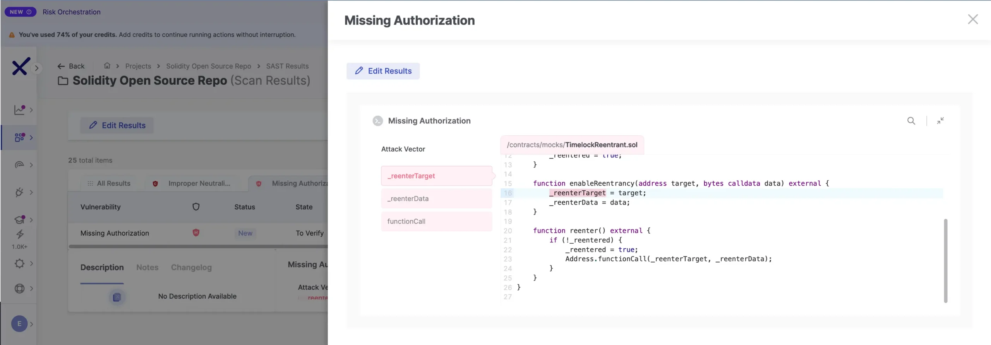
Task: Click To Verify state cell
Action: (310, 233)
